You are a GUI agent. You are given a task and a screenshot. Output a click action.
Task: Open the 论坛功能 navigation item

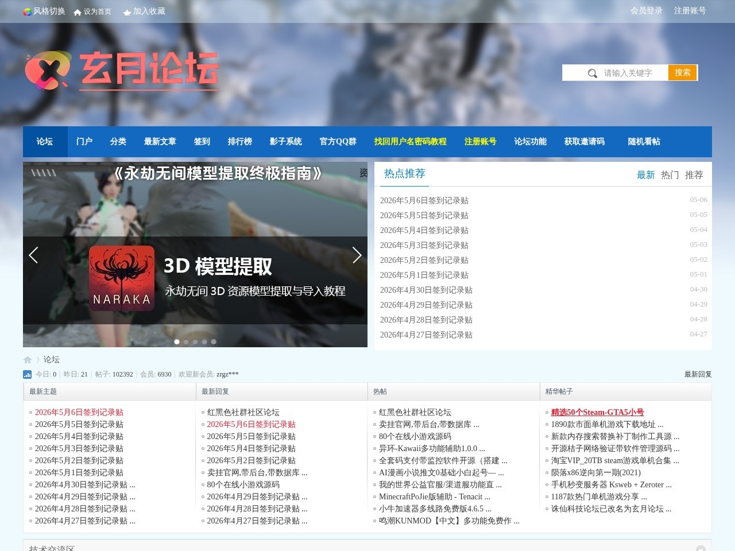(x=531, y=141)
